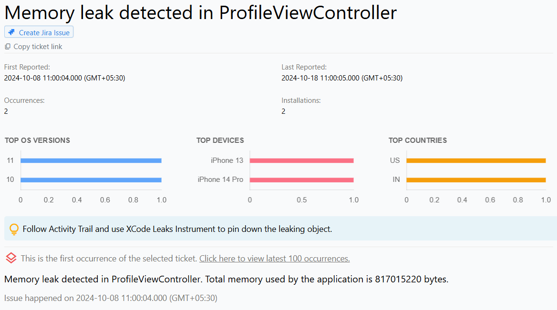557x310 pixels.
Task: Click the iPhone 14 Pro axis label
Action: [x=221, y=180]
